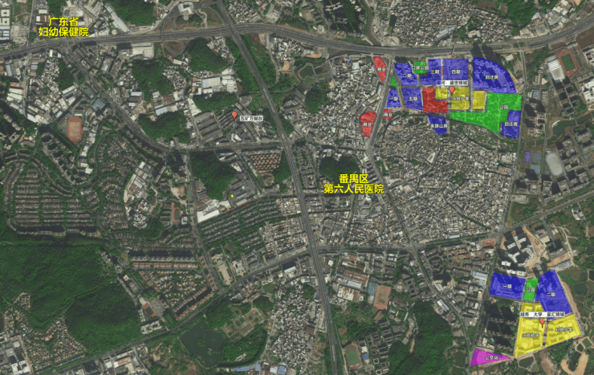The image size is (594, 375).
Task: Click the blue 二期 plot left of 三期
Action: [407, 75]
